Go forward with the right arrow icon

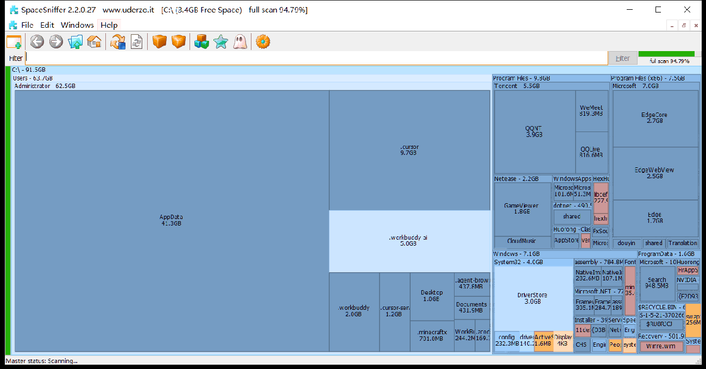pyautogui.click(x=56, y=42)
